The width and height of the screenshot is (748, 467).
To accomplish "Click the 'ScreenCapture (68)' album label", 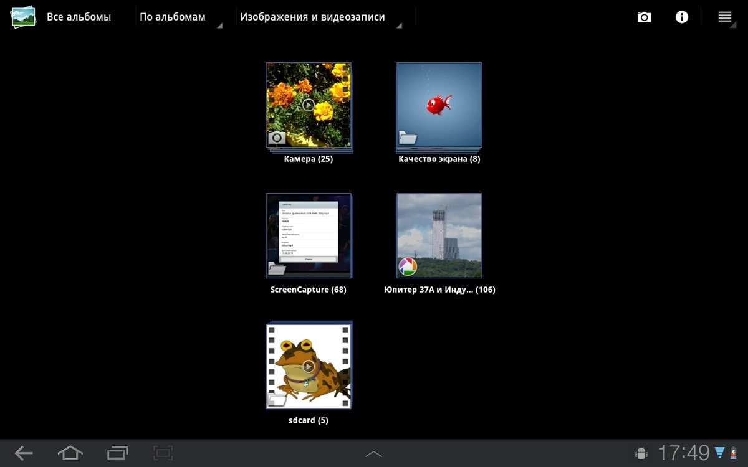I will 309,290.
